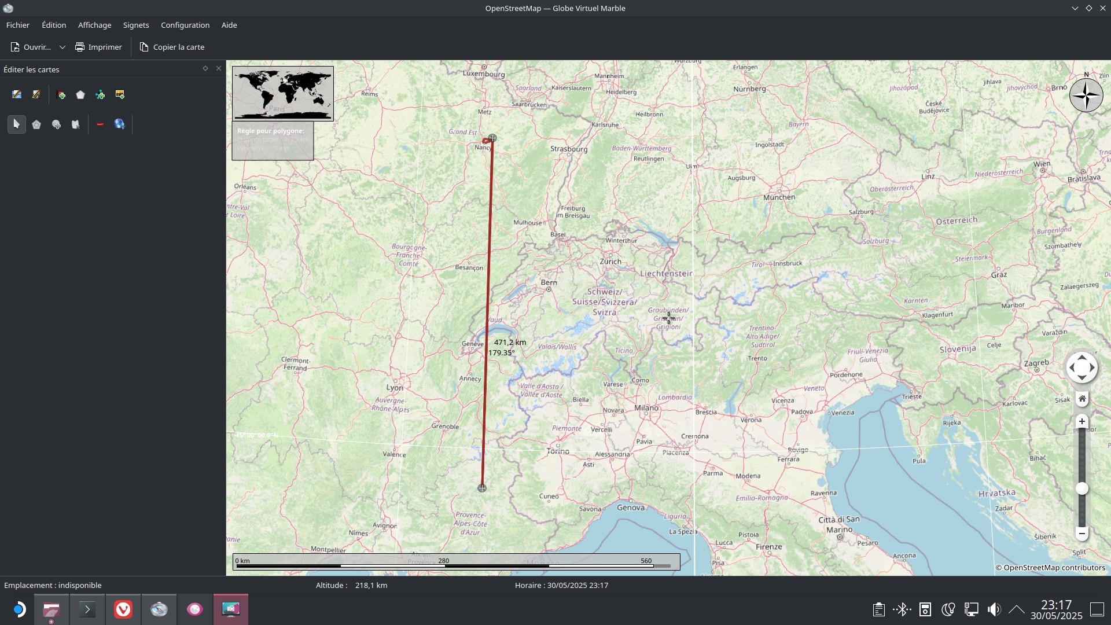Click the red remove item icon

tap(100, 124)
